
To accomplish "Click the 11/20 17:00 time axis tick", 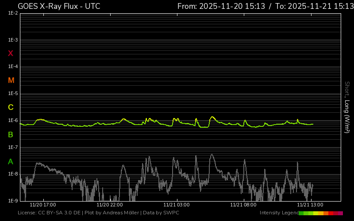I will 43,205.
